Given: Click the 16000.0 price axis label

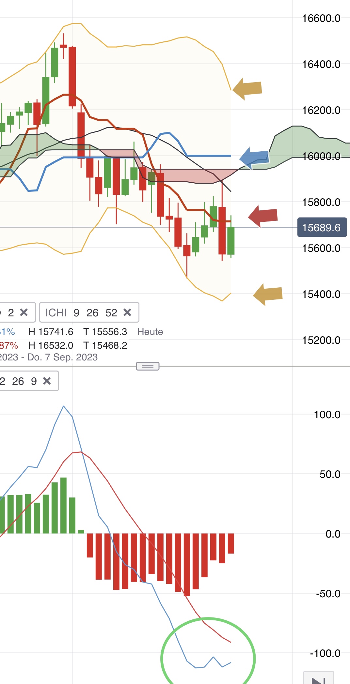Looking at the screenshot, I should tap(321, 156).
